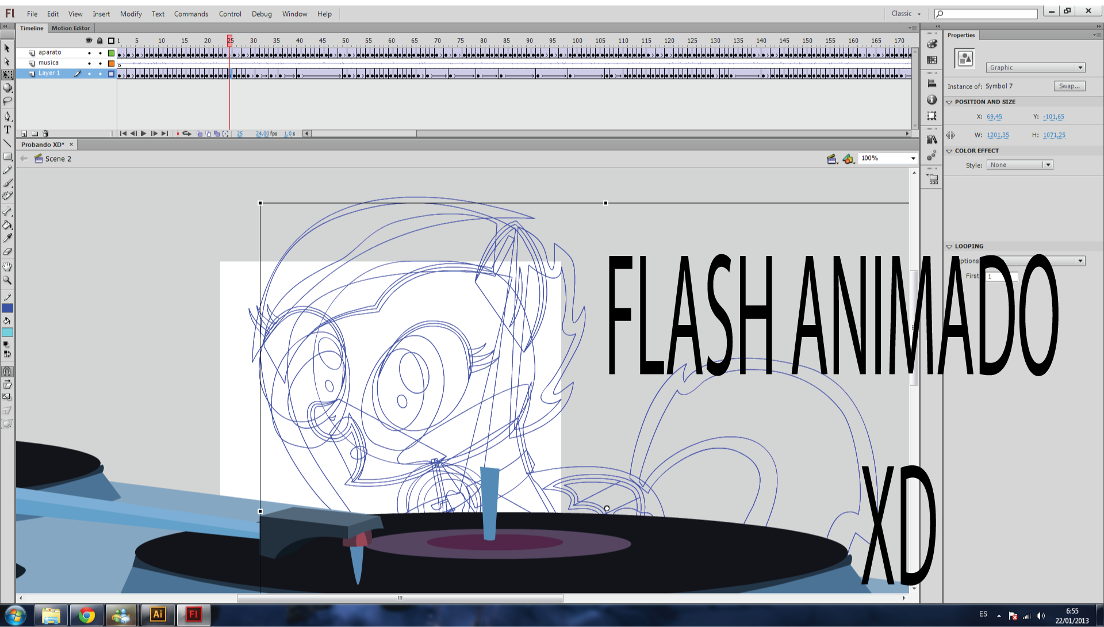
Task: Open the Insert menu
Action: point(101,14)
